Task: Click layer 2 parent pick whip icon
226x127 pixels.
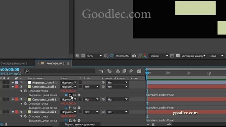Action: point(103,87)
